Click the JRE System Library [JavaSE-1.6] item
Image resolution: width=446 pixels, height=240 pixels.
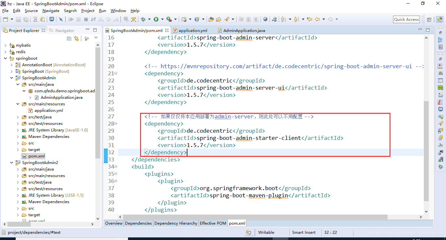click(x=58, y=130)
